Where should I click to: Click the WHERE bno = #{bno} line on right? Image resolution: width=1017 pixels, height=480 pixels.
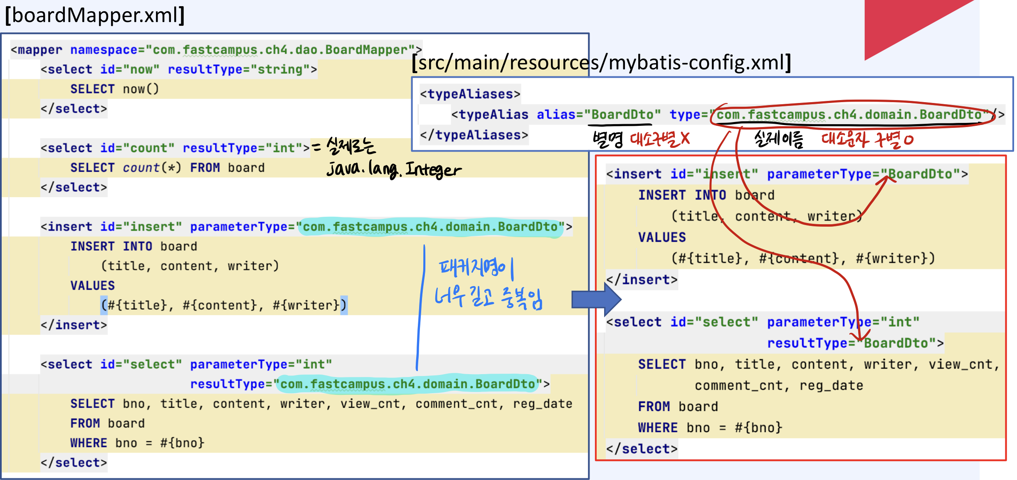(710, 428)
